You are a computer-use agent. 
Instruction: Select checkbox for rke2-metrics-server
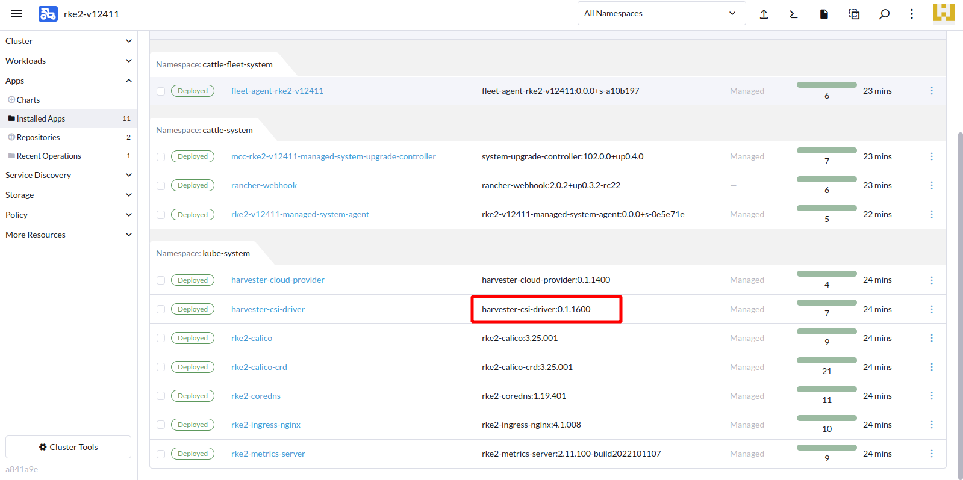[x=161, y=454]
